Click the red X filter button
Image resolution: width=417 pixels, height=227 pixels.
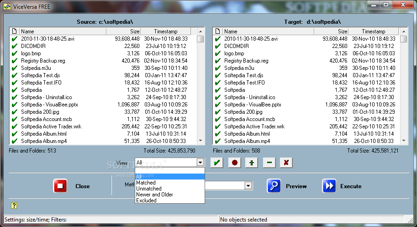[x=286, y=163]
